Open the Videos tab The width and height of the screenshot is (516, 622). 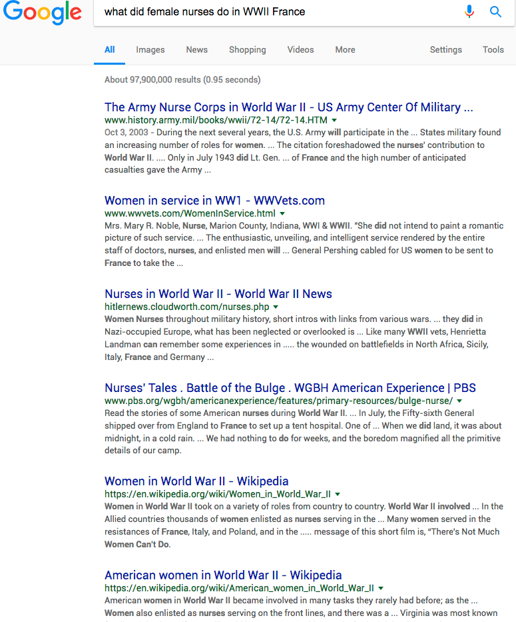click(300, 50)
